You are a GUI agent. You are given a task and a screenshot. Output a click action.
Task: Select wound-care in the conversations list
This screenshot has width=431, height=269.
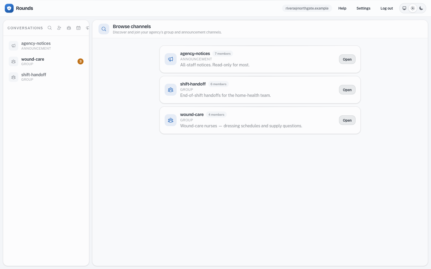pyautogui.click(x=46, y=62)
